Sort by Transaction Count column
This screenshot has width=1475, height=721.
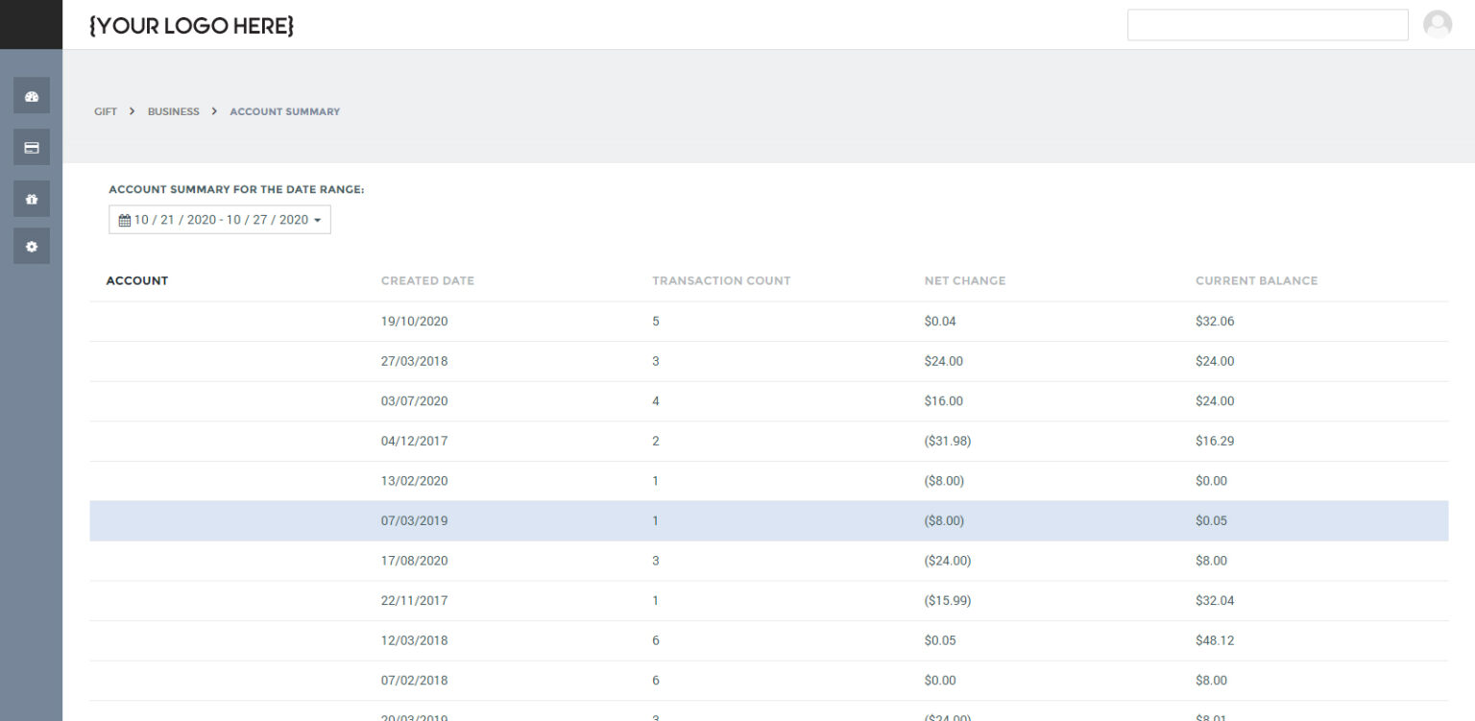pyautogui.click(x=721, y=281)
